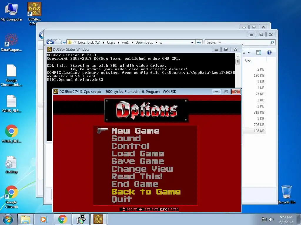This screenshot has height=225, width=301.
Task: Choose Load Game in options menu
Action: click(x=138, y=154)
